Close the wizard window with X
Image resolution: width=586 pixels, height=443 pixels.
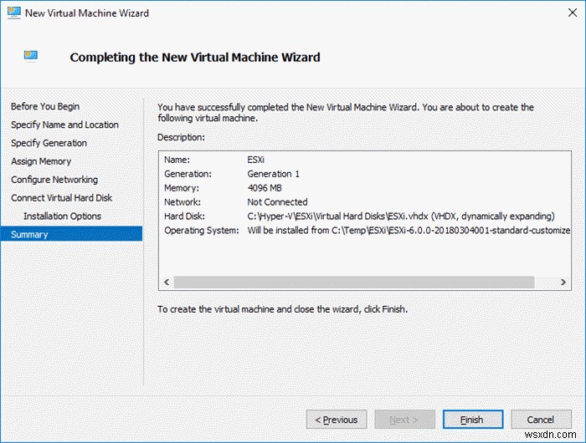(572, 13)
